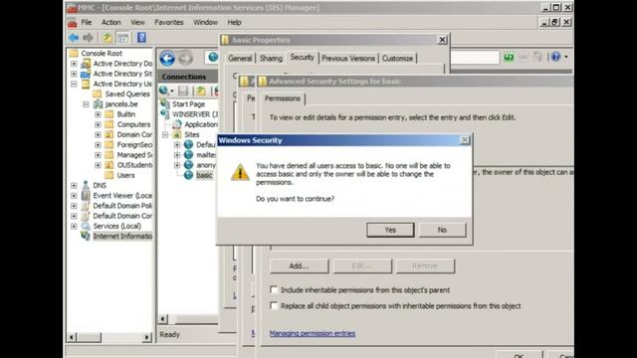Click No in Windows Security dialog
Viewport: 637px width, 358px height.
[x=442, y=230]
